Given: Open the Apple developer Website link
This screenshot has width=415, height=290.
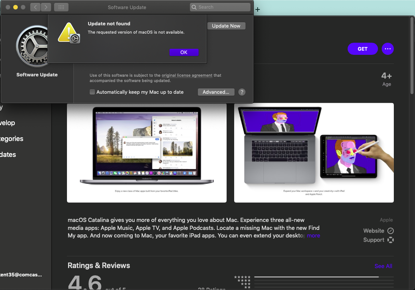Looking at the screenshot, I should (373, 231).
